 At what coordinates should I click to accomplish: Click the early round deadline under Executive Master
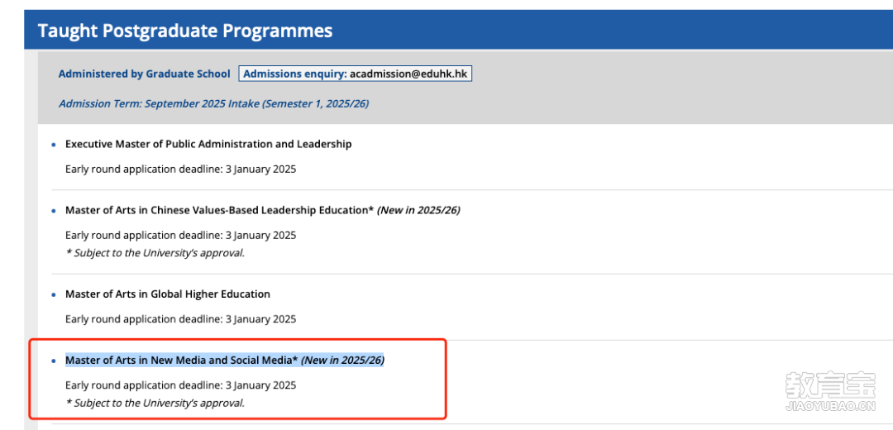click(x=180, y=170)
